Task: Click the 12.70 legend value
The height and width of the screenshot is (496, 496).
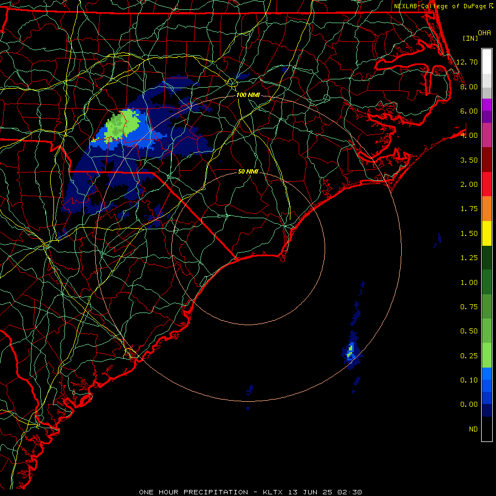Action: coord(467,62)
